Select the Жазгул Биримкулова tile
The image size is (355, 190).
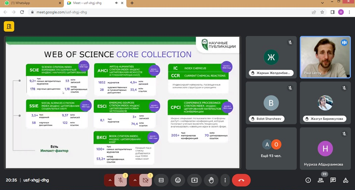coord(325,103)
